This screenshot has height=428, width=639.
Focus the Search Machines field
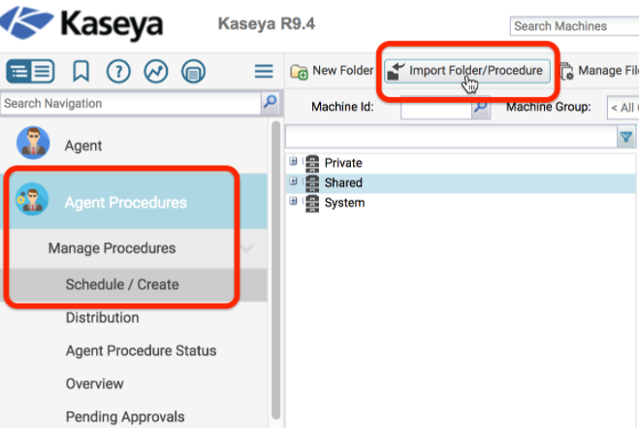coord(574,26)
